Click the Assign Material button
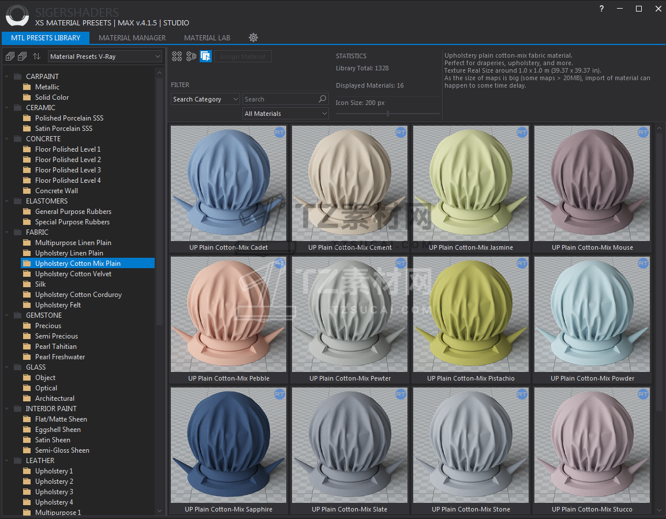Screen dimensions: 666x519 (243, 57)
